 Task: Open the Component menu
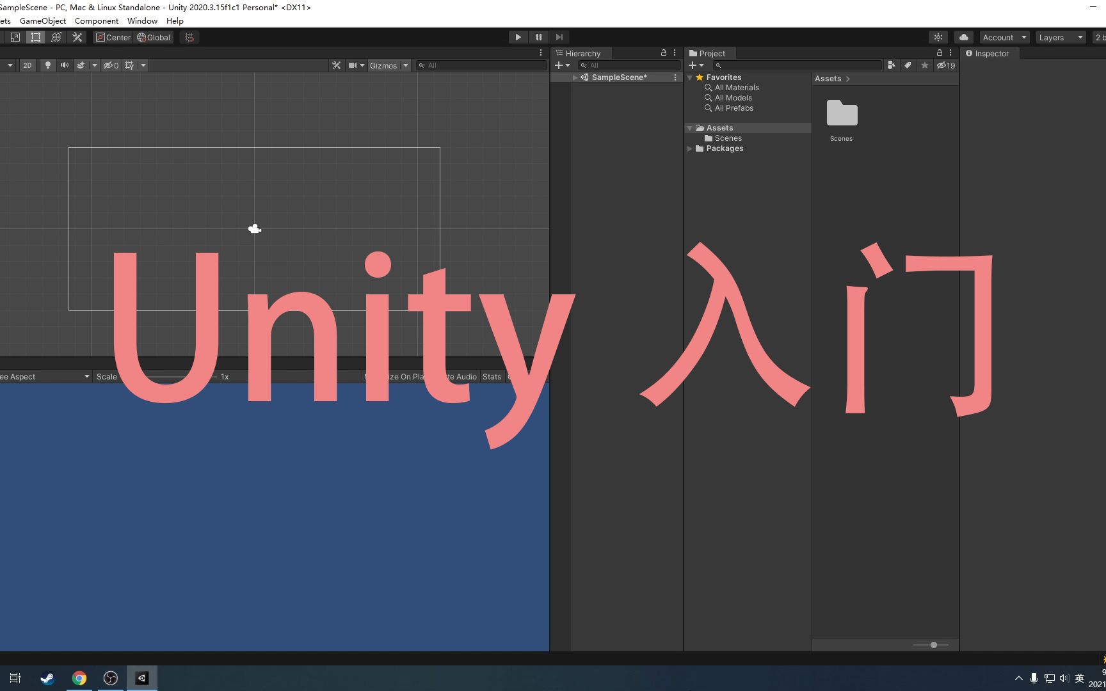coord(97,20)
